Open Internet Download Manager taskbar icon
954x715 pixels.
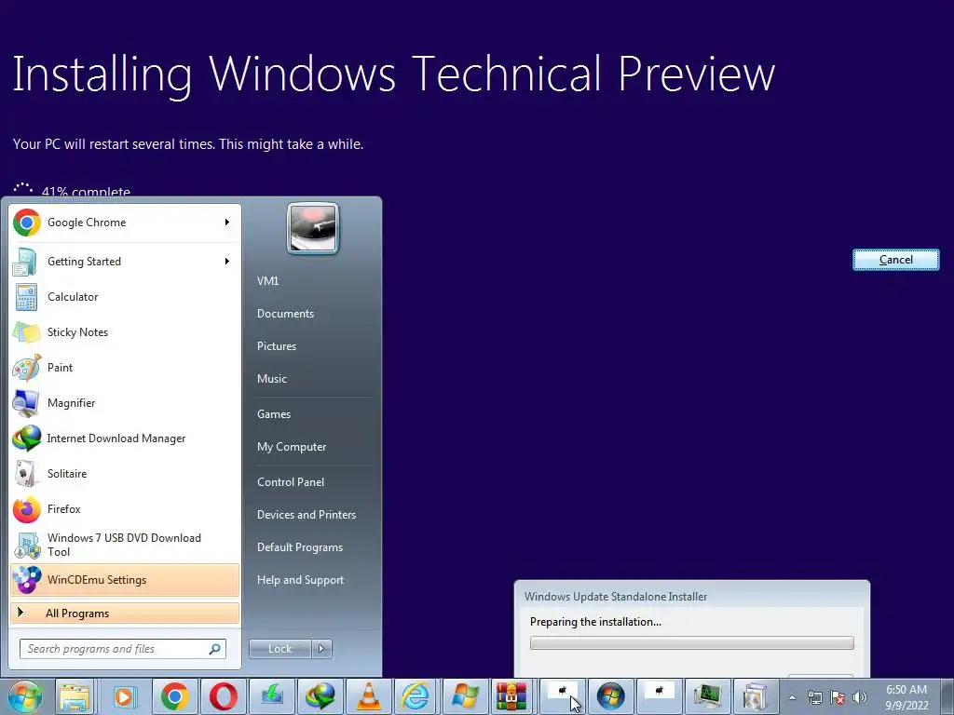(320, 696)
